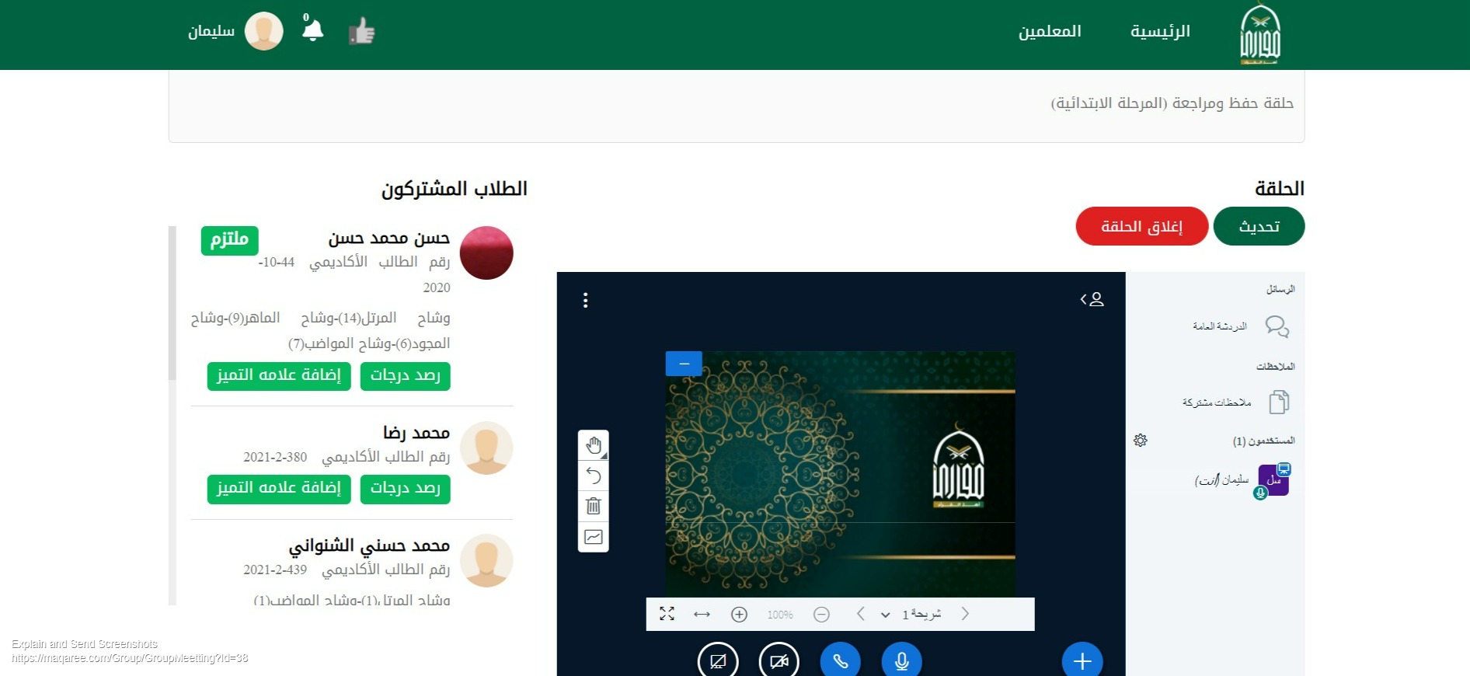Open the notifications bell icon
The image size is (1470, 676).
pos(312,30)
